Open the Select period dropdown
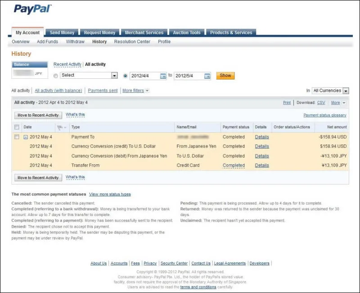The image size is (360, 293). 89,75
